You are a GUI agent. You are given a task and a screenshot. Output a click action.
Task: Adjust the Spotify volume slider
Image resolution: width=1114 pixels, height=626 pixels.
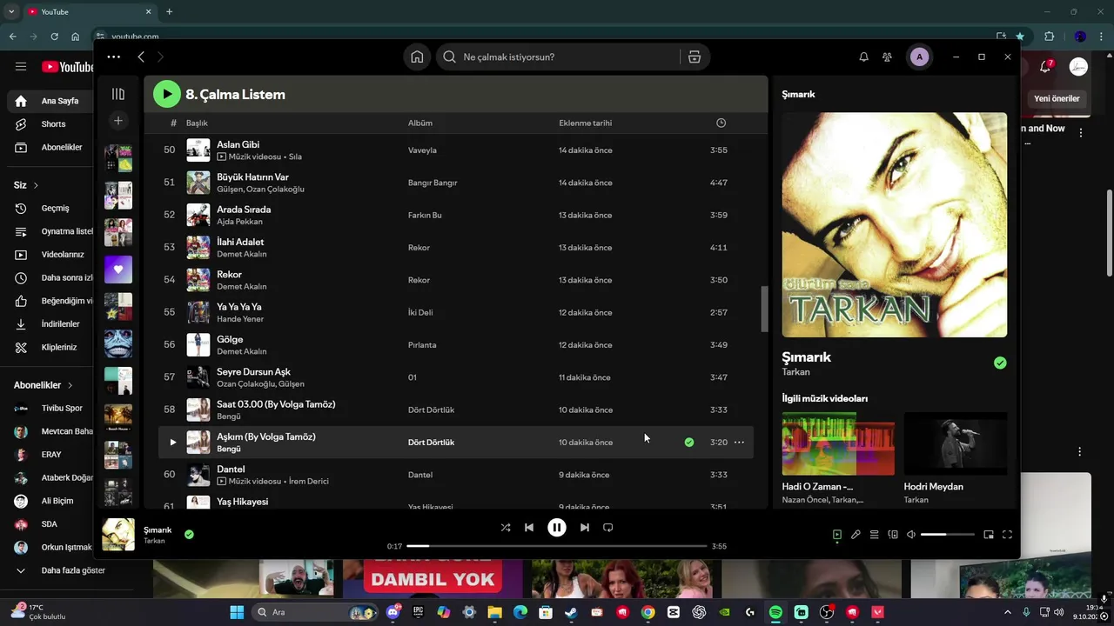point(948,535)
